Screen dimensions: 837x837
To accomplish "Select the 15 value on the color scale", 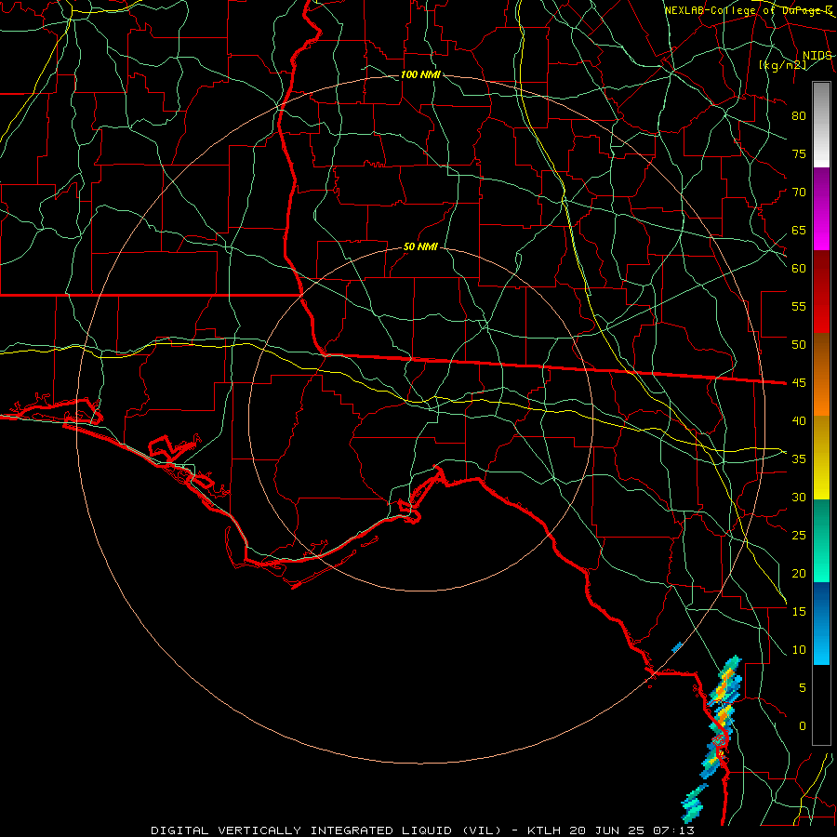I will (799, 611).
